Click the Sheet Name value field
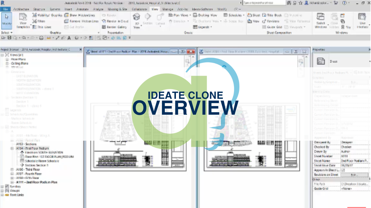Screen dimensions: 371x208 [354, 161]
